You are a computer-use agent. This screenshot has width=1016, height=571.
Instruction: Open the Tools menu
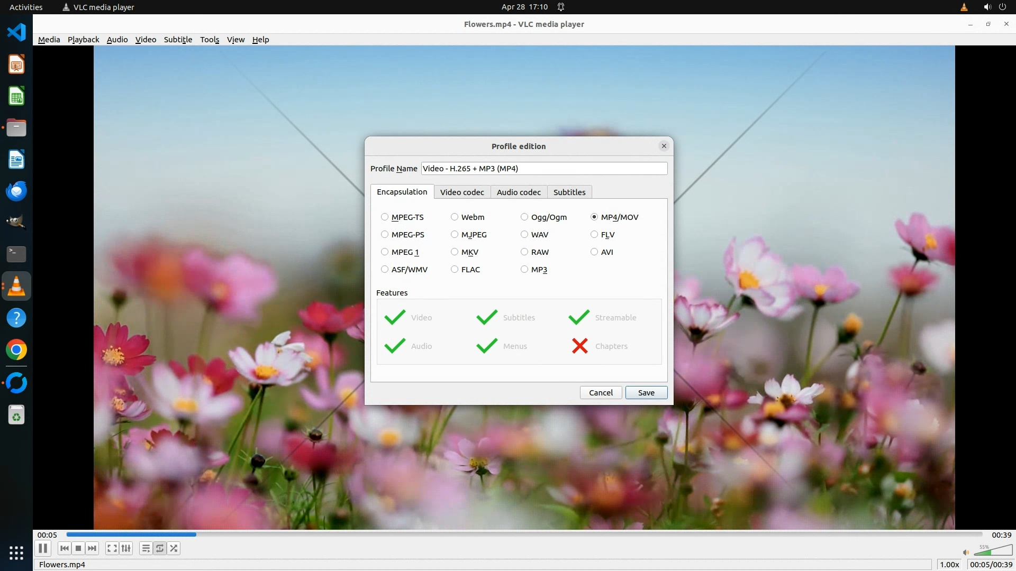(210, 40)
